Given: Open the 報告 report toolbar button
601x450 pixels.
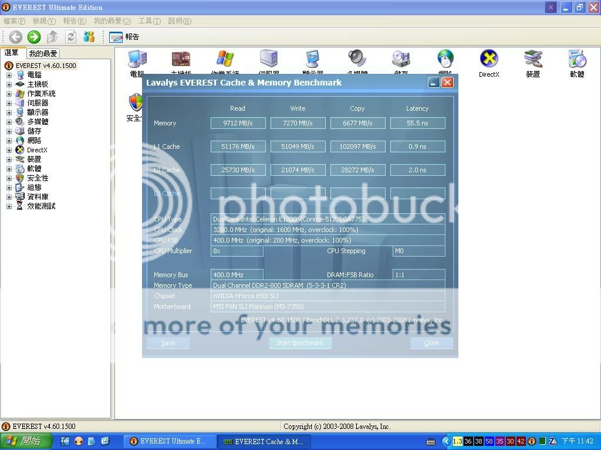Looking at the screenshot, I should pos(124,37).
